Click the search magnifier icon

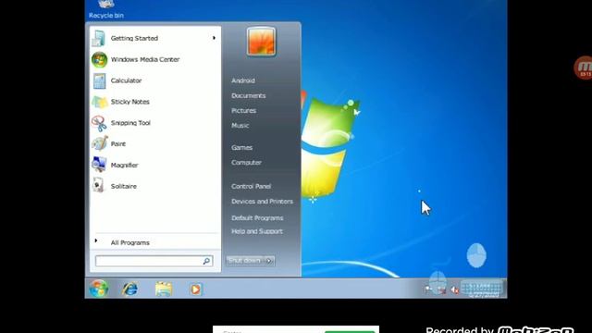(206, 261)
